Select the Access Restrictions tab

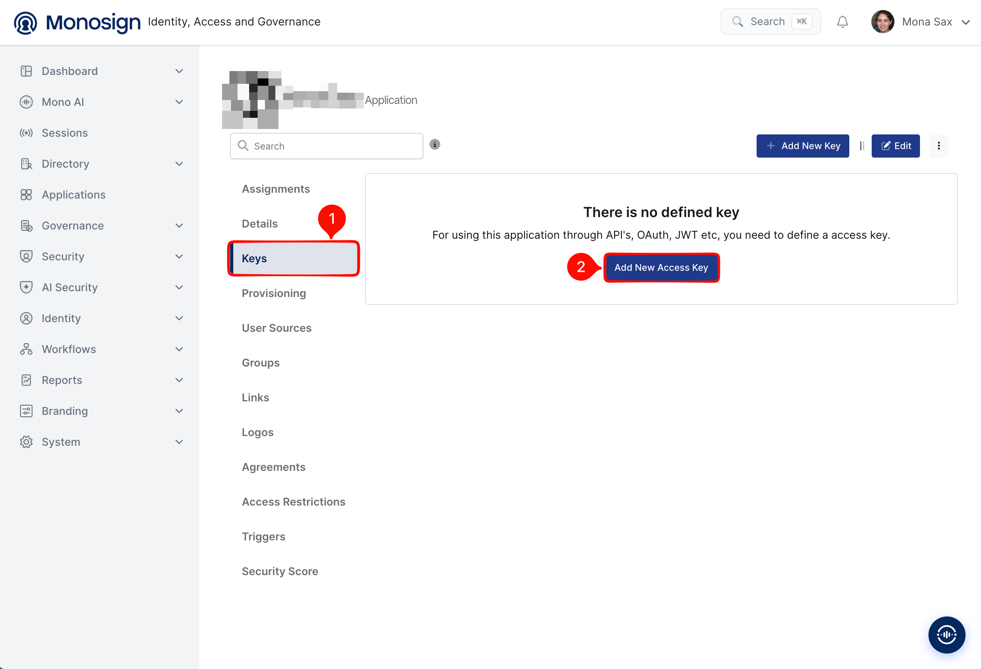coord(294,501)
